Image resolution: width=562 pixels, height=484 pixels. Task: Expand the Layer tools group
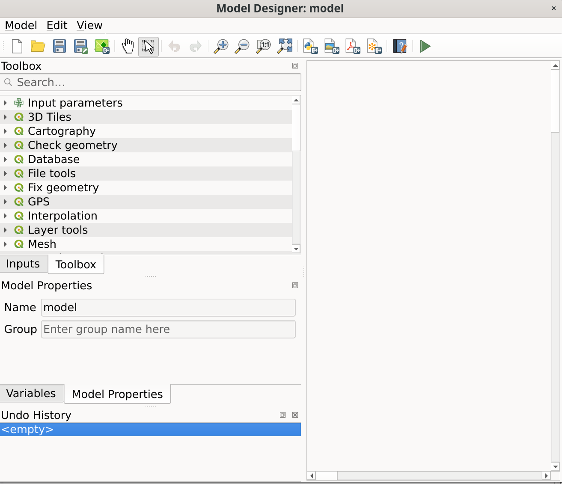tap(6, 230)
